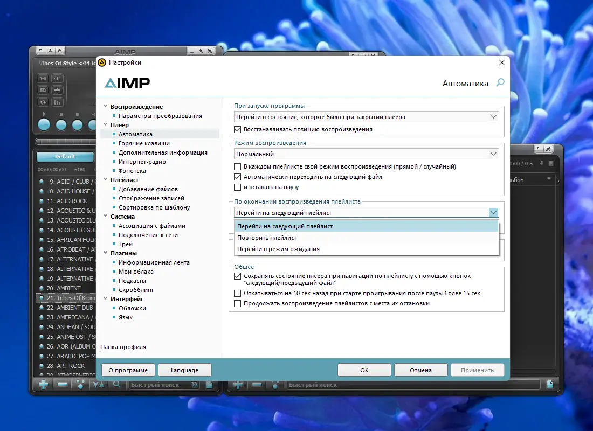Open the equalizer bars icon in AIMP player
Image resolution: width=593 pixels, height=431 pixels.
pyautogui.click(x=58, y=102)
